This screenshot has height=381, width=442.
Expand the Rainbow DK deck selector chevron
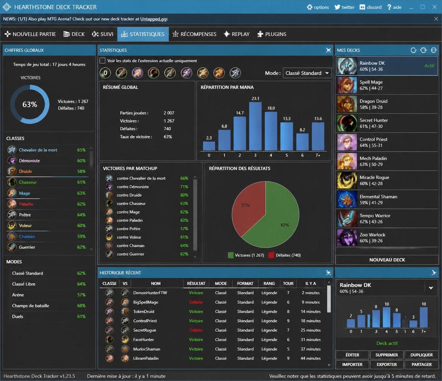click(431, 288)
